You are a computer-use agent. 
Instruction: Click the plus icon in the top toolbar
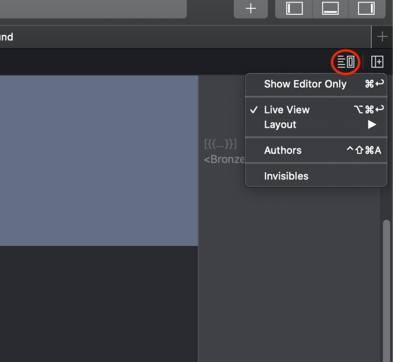[x=251, y=9]
